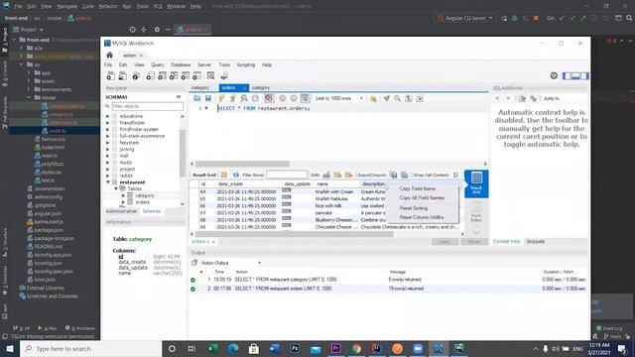Screen dimensions: 635x357
Task: Open Workbench preferences gear icon
Action: click(x=554, y=75)
